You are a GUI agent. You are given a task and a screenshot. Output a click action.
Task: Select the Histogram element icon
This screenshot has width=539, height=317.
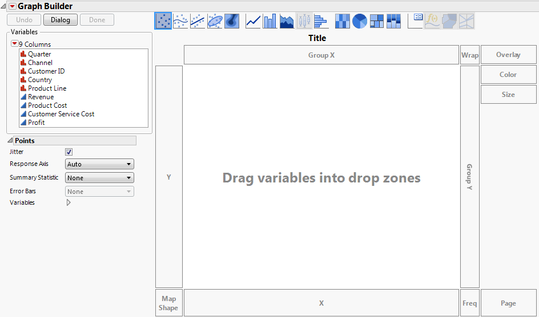pyautogui.click(x=321, y=21)
